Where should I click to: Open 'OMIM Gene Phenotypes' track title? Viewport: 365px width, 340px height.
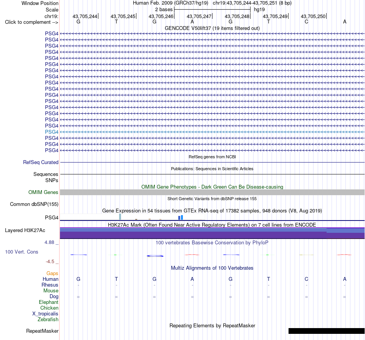tap(212, 187)
